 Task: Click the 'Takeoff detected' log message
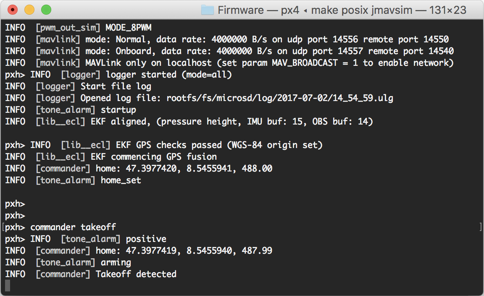pos(136,274)
